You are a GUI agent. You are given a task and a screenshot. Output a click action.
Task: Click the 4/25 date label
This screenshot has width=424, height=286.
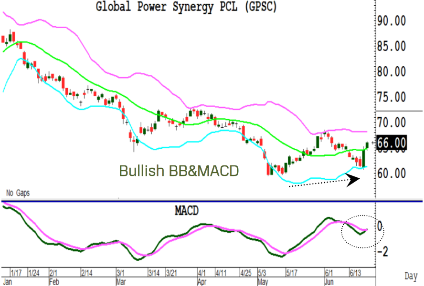coord(246,273)
